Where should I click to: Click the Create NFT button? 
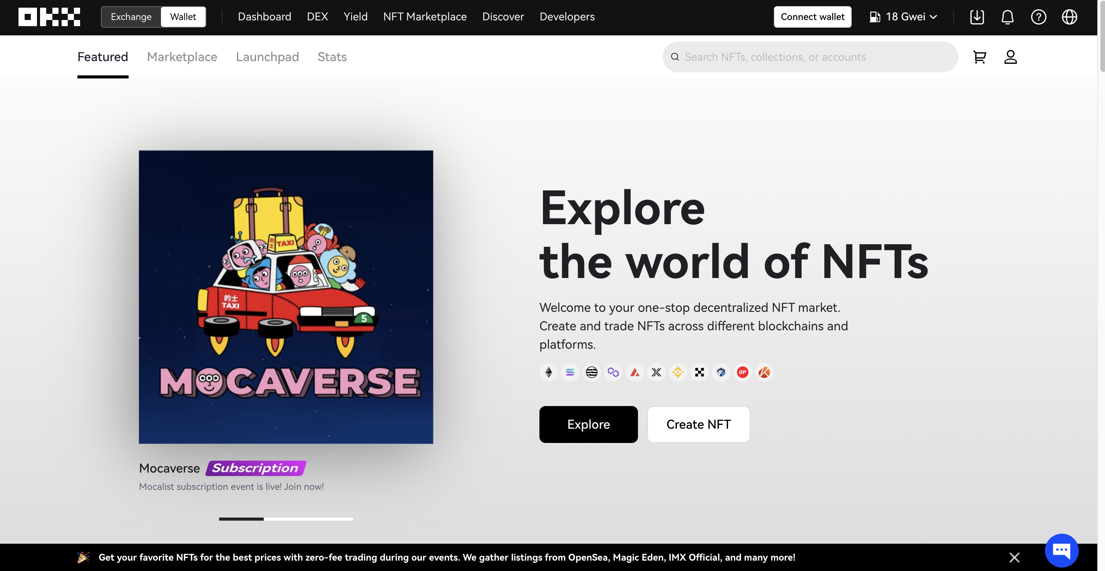(698, 425)
